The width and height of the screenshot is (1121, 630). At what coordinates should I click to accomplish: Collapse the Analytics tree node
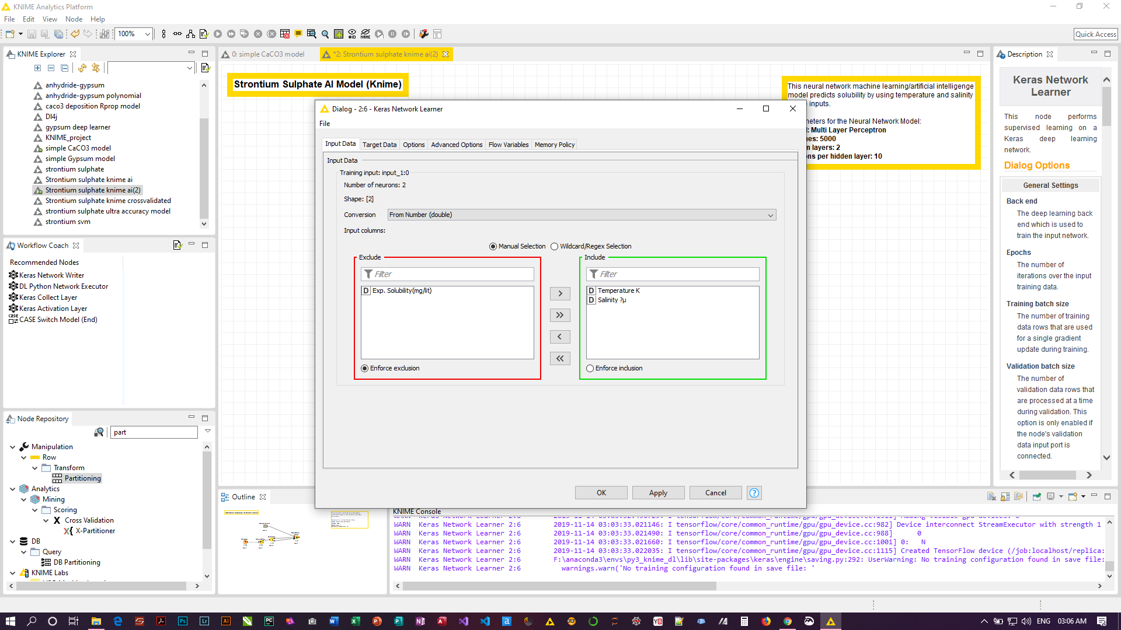(13, 489)
